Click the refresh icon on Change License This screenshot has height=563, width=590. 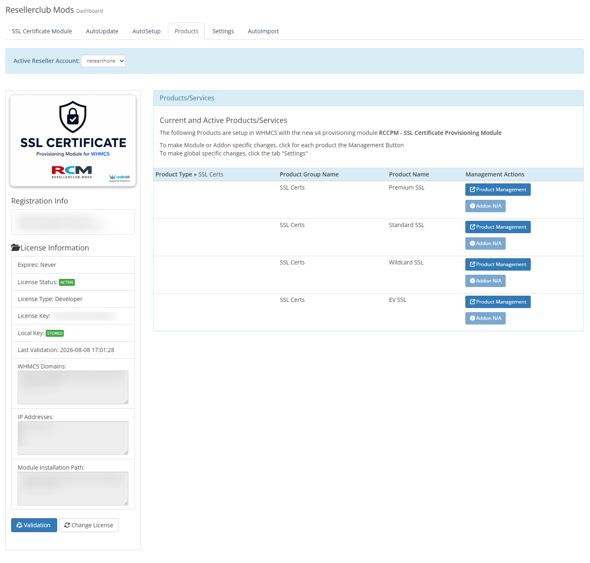coord(67,525)
